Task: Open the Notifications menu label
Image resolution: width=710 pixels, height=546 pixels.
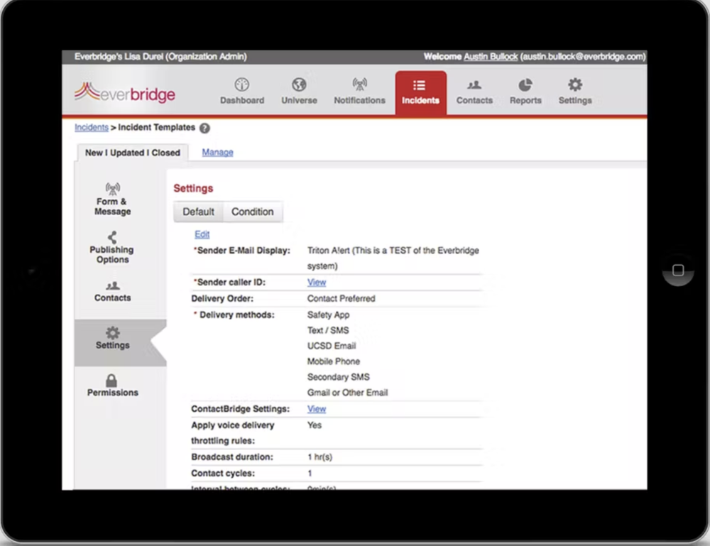Action: point(359,101)
